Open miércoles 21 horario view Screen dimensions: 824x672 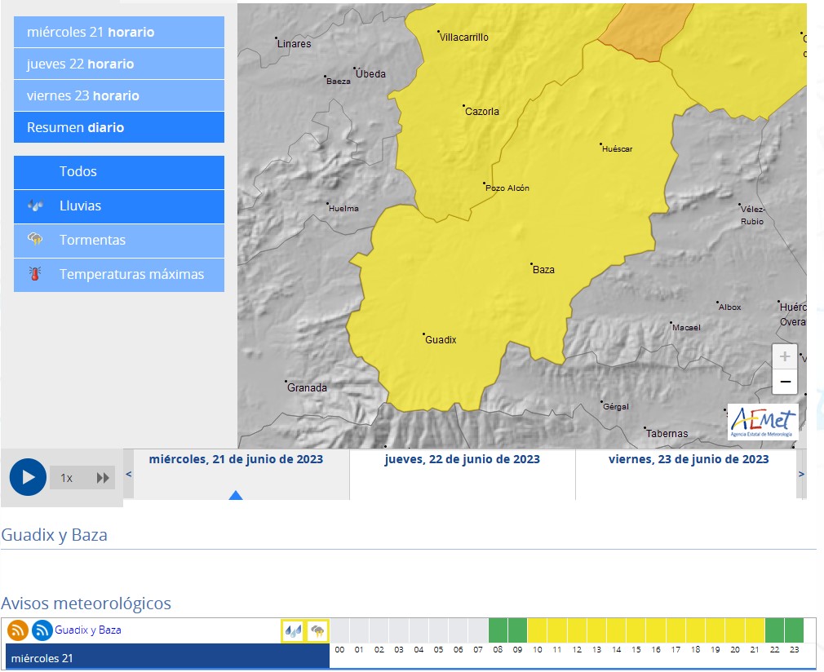[x=119, y=33]
